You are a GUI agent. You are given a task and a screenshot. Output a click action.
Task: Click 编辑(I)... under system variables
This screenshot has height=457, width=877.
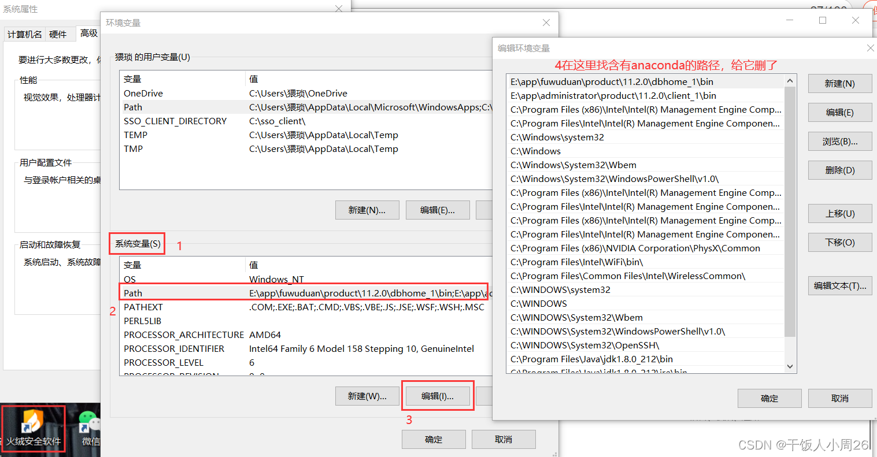[x=438, y=396]
